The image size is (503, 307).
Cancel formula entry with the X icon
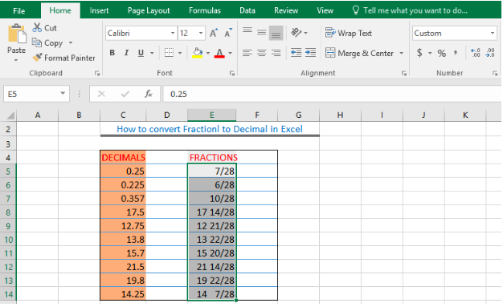coord(101,94)
